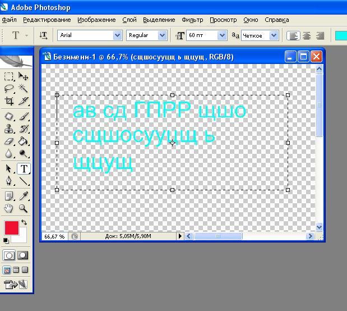Viewport: 347px width, 311px height.
Task: Toggle text orientation button
Action: 43,35
